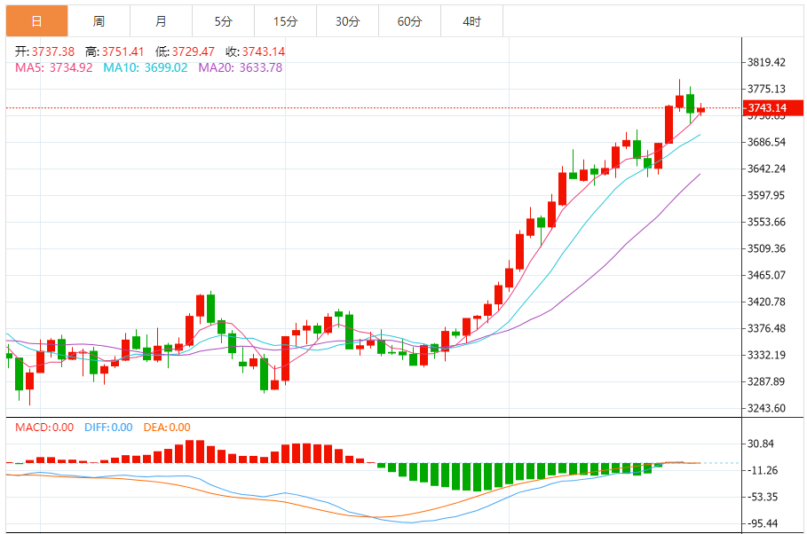Click the MA5: 3734.92 label
Viewport: 807px width, 534px height.
click(x=54, y=67)
